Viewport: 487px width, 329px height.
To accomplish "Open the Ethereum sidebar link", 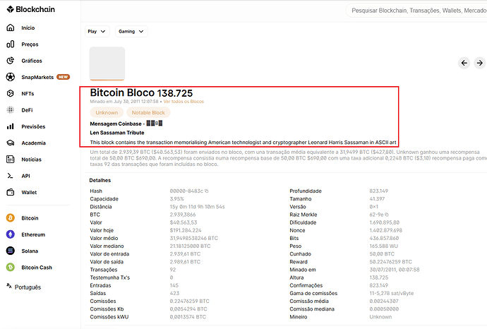I will 33,234.
